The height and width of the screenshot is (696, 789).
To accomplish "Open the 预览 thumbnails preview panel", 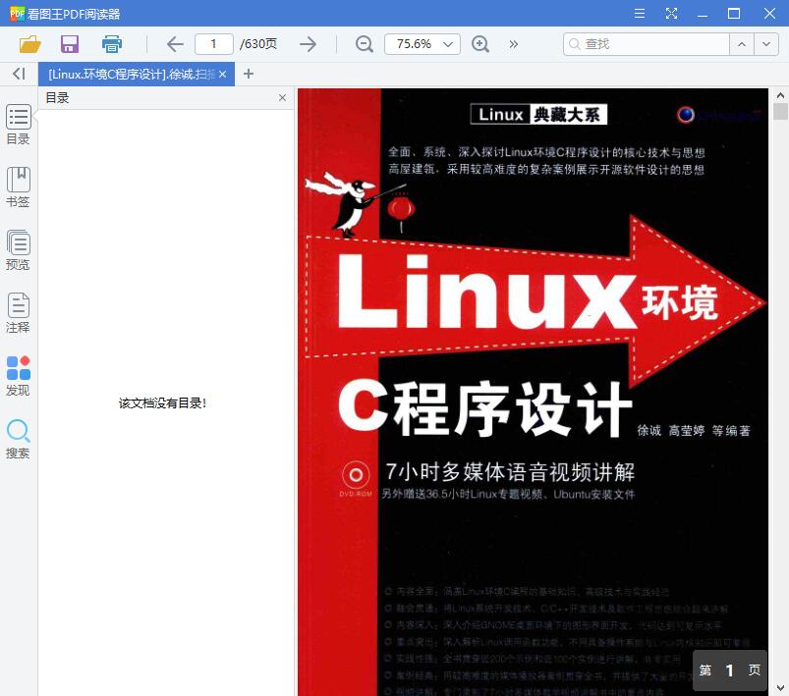I will pyautogui.click(x=18, y=250).
